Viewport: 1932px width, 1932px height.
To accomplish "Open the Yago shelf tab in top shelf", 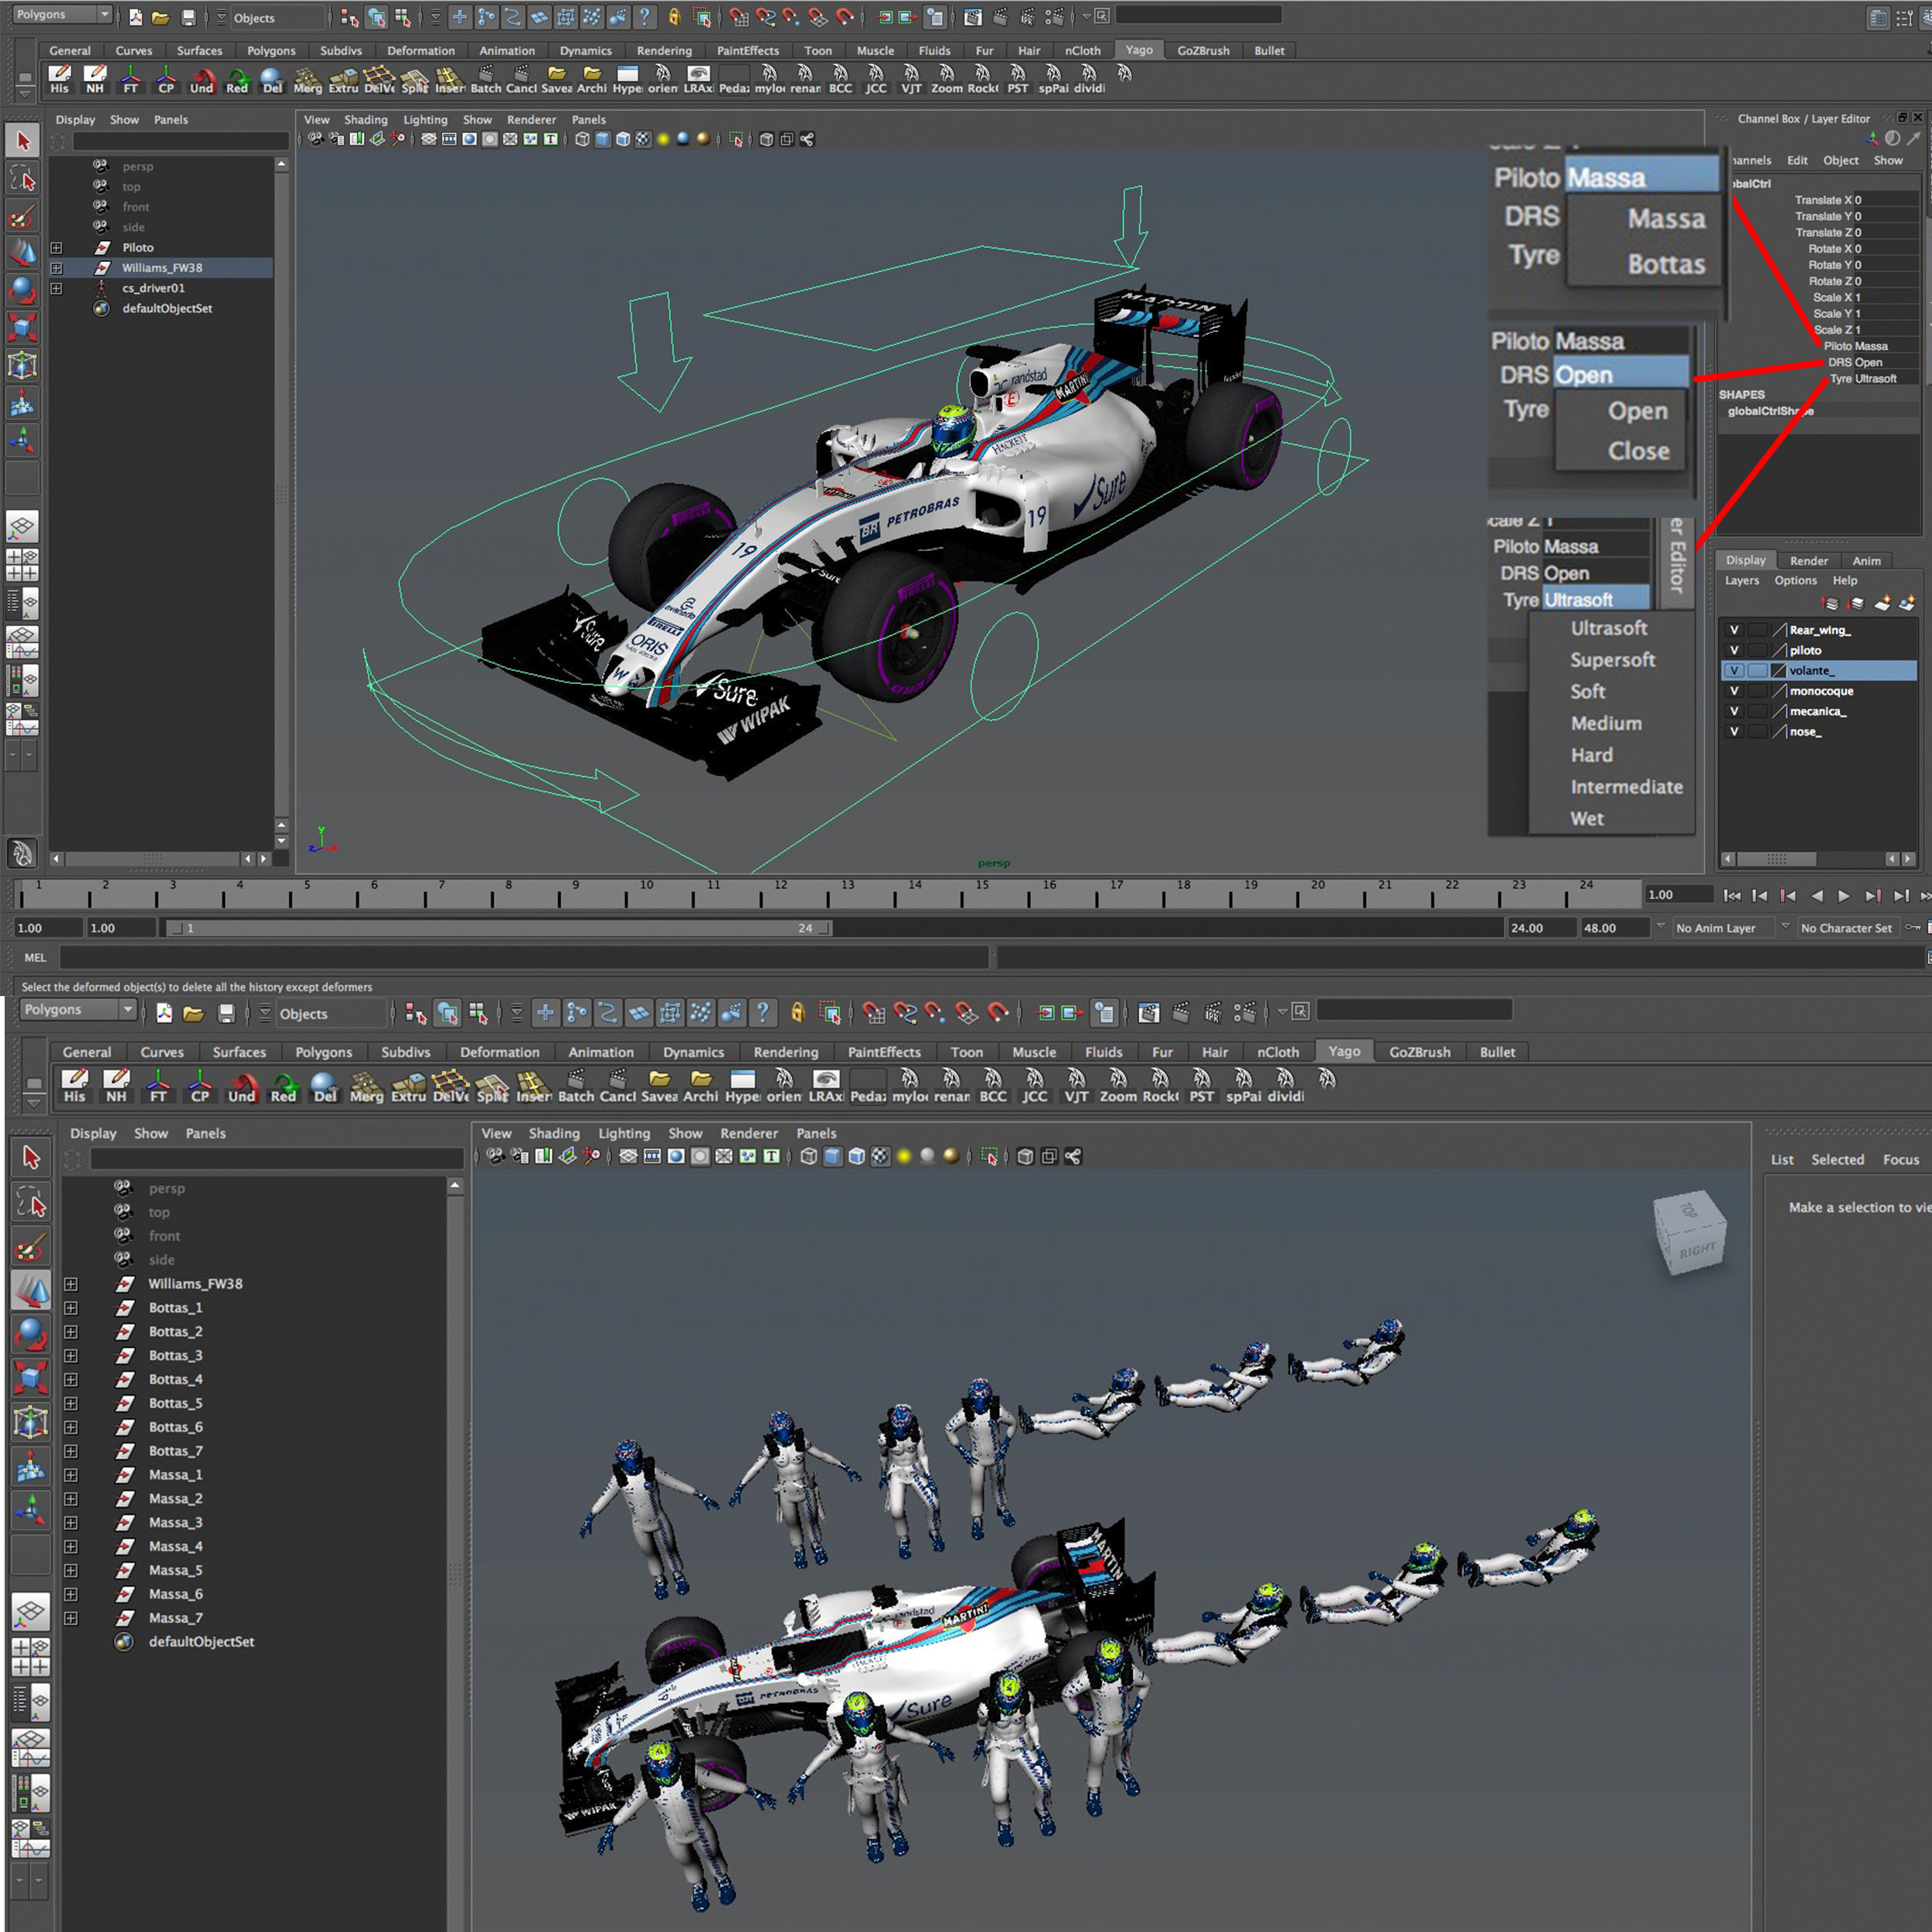I will coord(1138,50).
